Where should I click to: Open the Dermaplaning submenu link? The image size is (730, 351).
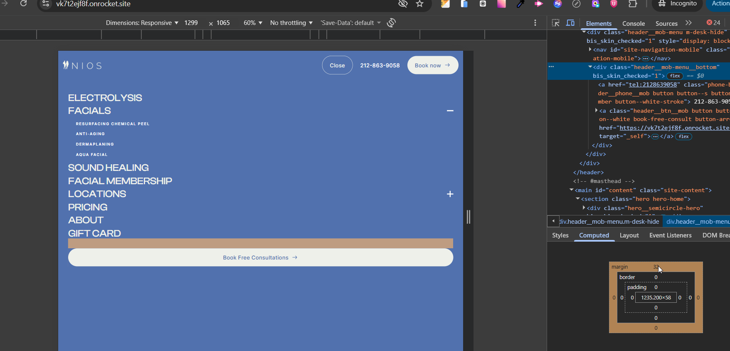pos(95,144)
